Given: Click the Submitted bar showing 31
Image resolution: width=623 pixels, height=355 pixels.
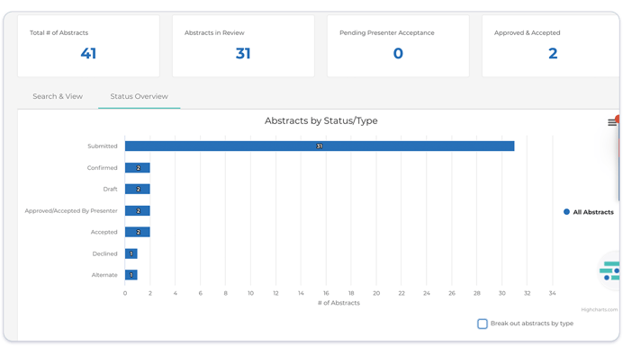Looking at the screenshot, I should (320, 146).
